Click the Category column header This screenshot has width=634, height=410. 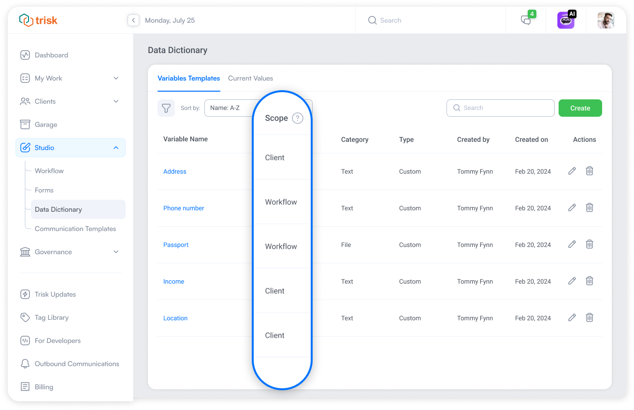click(355, 139)
